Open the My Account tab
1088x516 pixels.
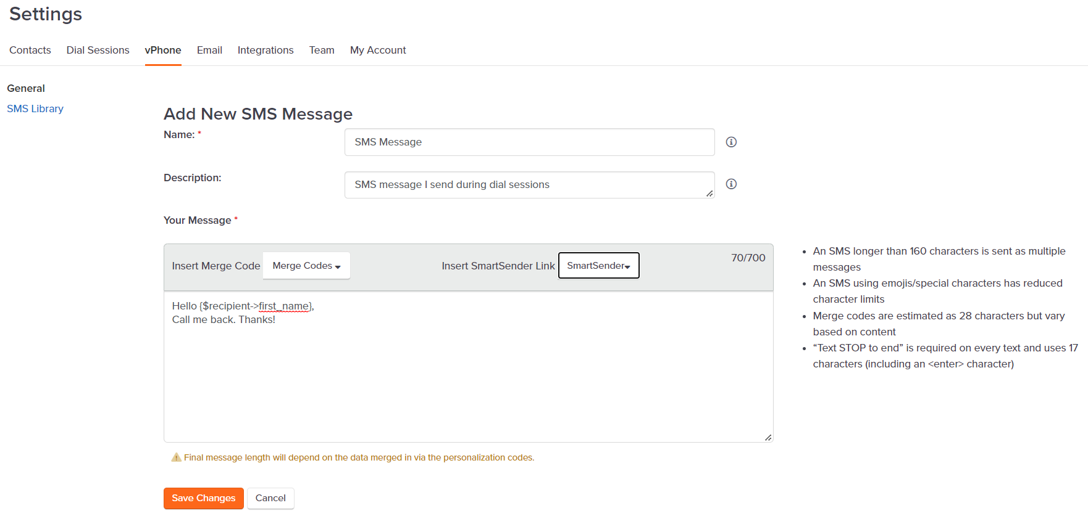(378, 50)
